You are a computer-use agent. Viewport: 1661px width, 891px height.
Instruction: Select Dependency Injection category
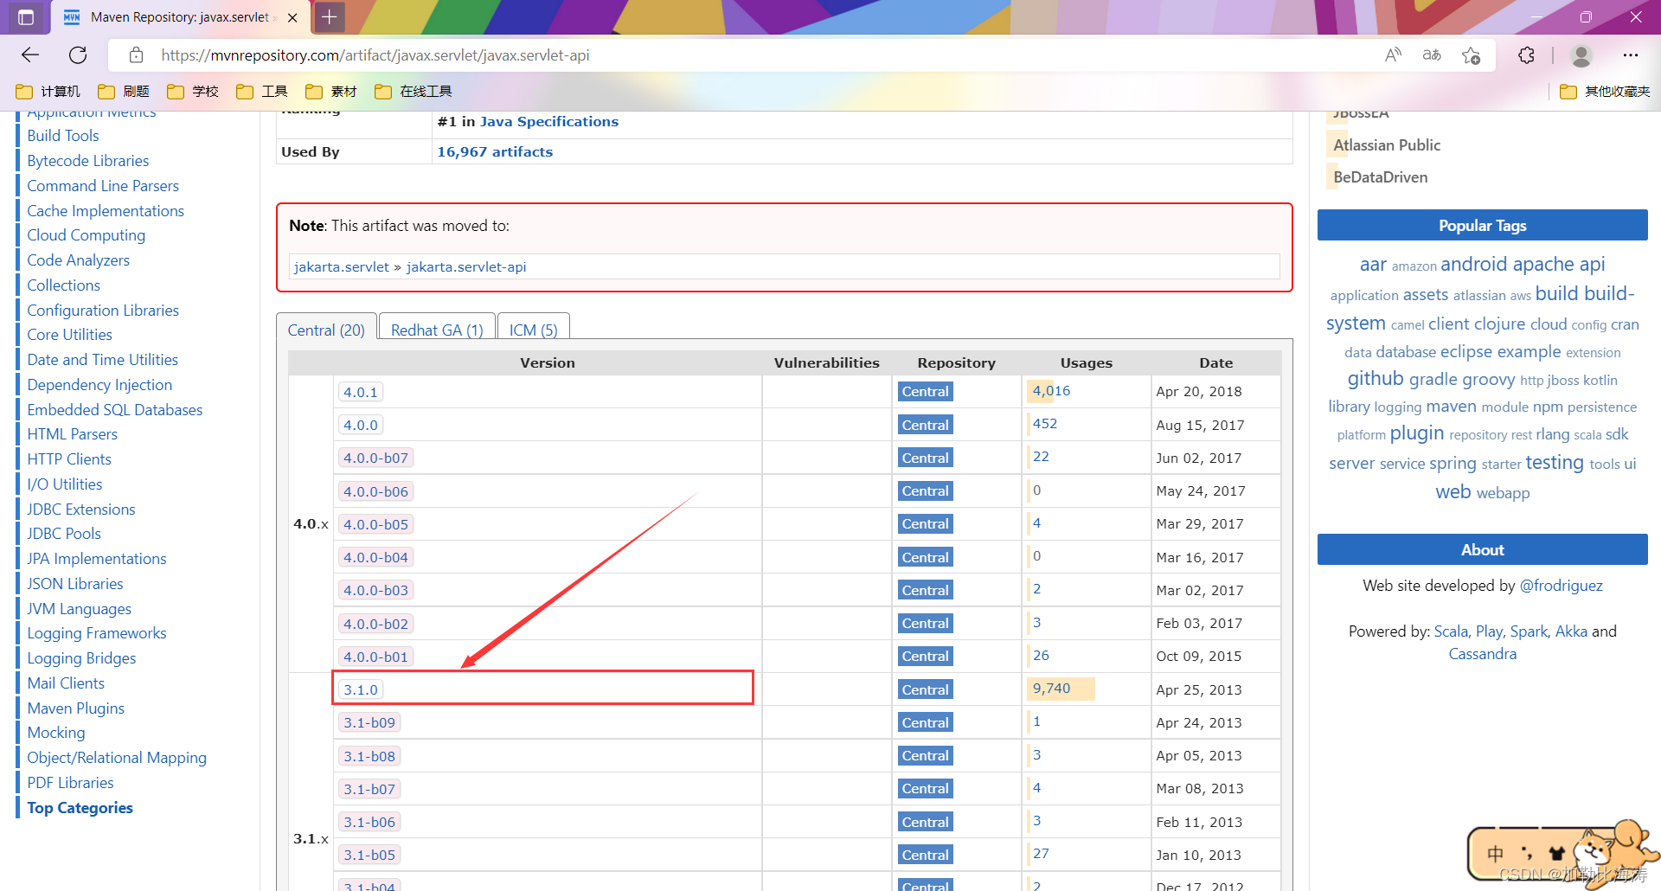click(99, 385)
